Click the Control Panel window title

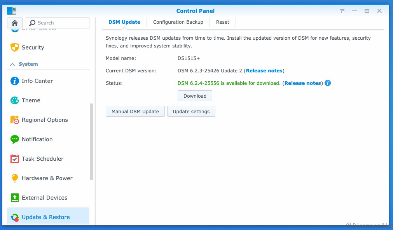coord(196,11)
